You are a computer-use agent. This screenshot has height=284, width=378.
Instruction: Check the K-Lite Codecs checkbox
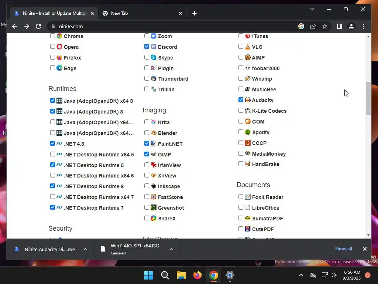(x=241, y=110)
